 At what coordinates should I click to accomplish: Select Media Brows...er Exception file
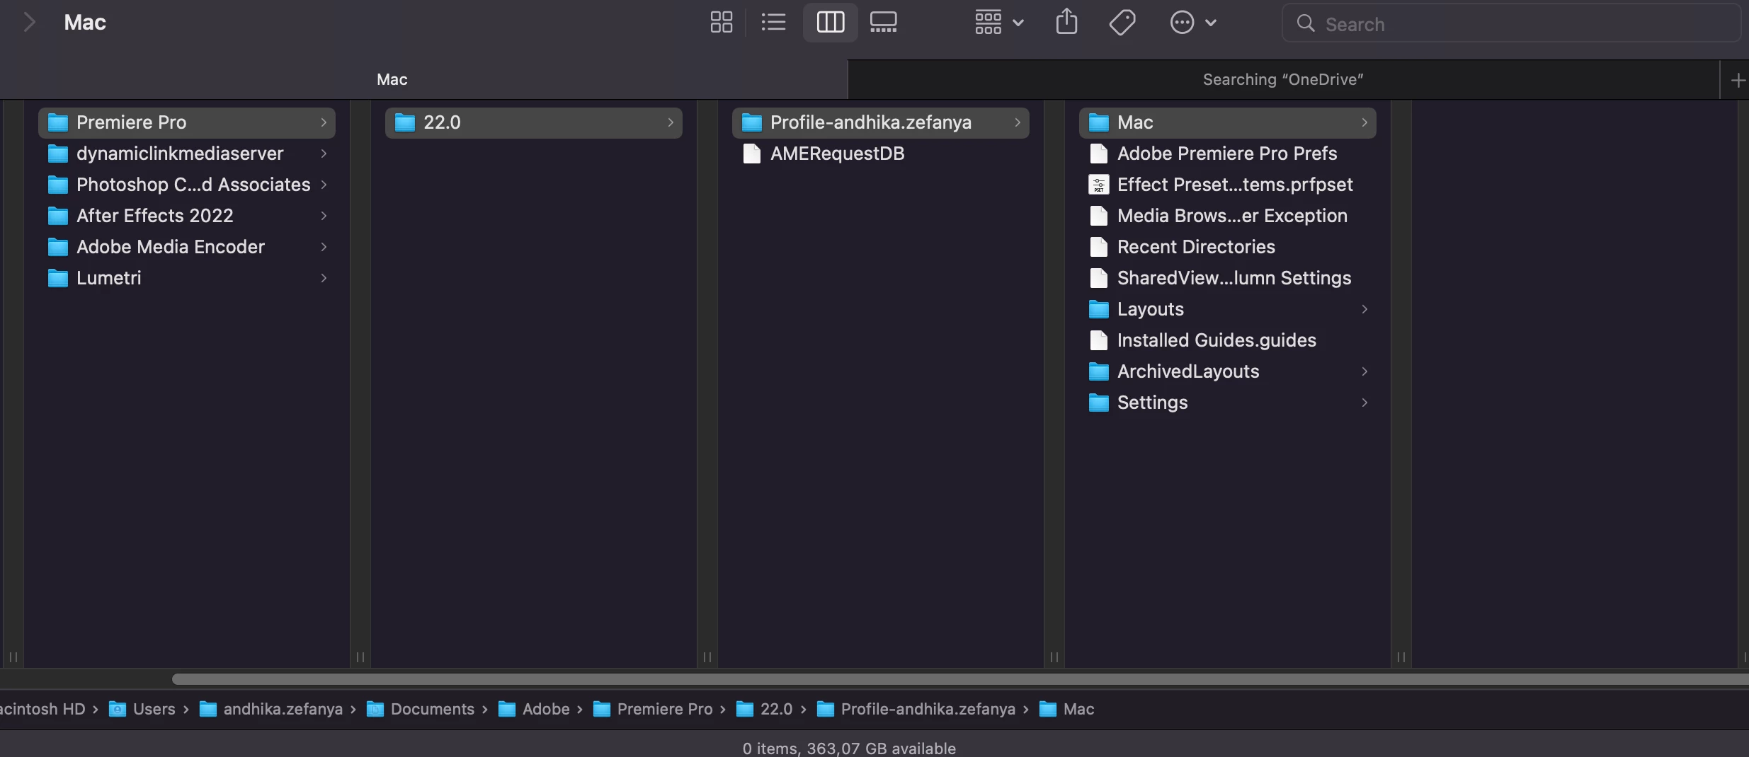click(x=1228, y=216)
